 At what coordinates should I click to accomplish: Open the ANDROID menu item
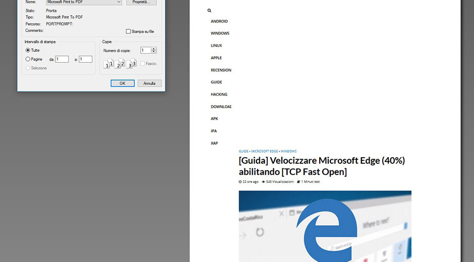[219, 22]
